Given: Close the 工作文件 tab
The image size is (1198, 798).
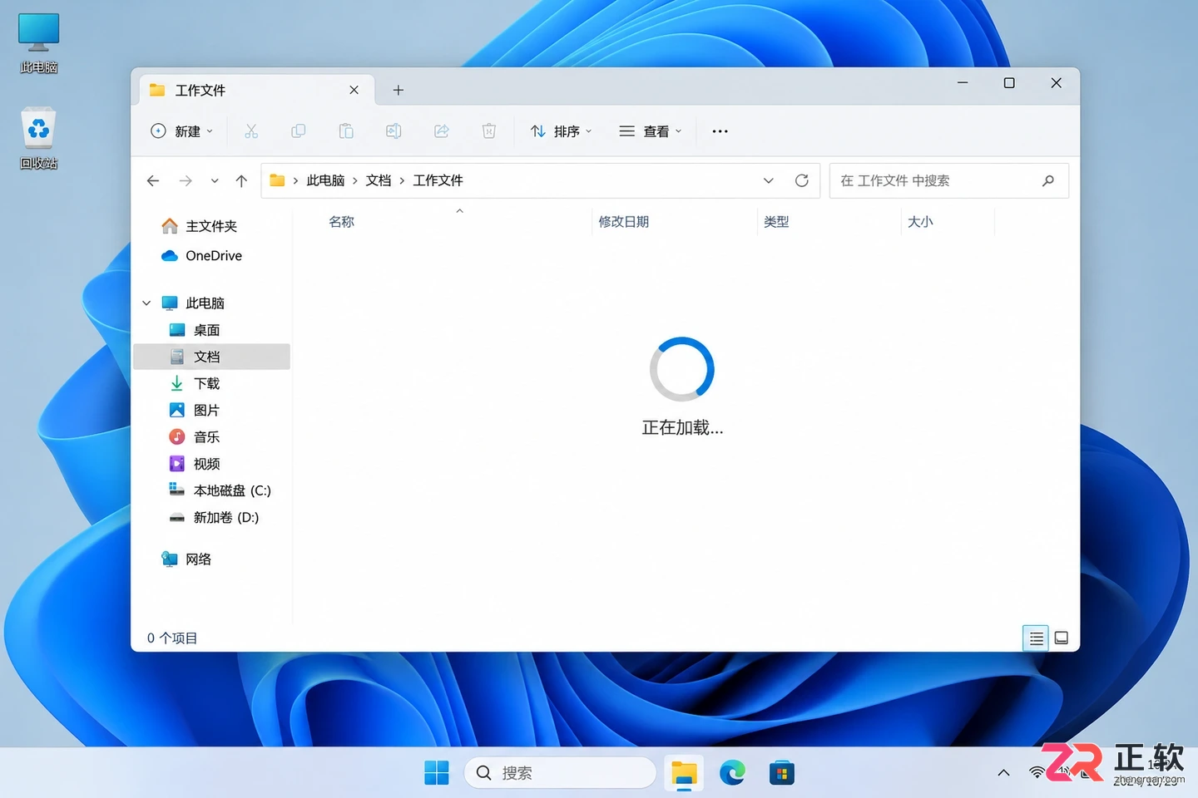Looking at the screenshot, I should tap(354, 90).
